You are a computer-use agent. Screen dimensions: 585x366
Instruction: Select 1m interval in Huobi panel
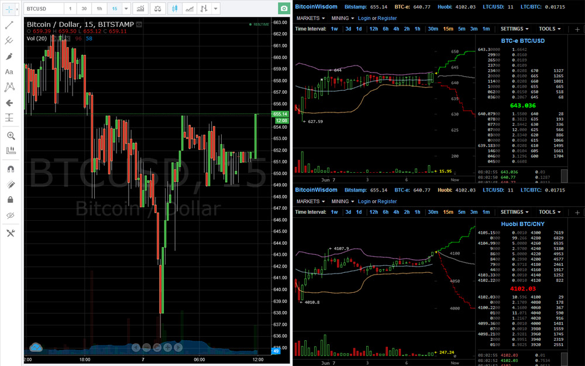point(486,212)
